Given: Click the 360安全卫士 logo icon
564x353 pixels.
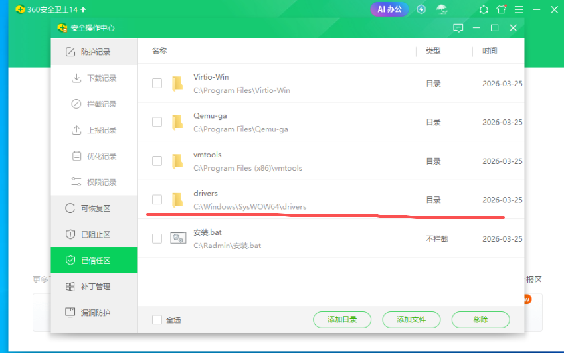Looking at the screenshot, I should click(x=21, y=9).
